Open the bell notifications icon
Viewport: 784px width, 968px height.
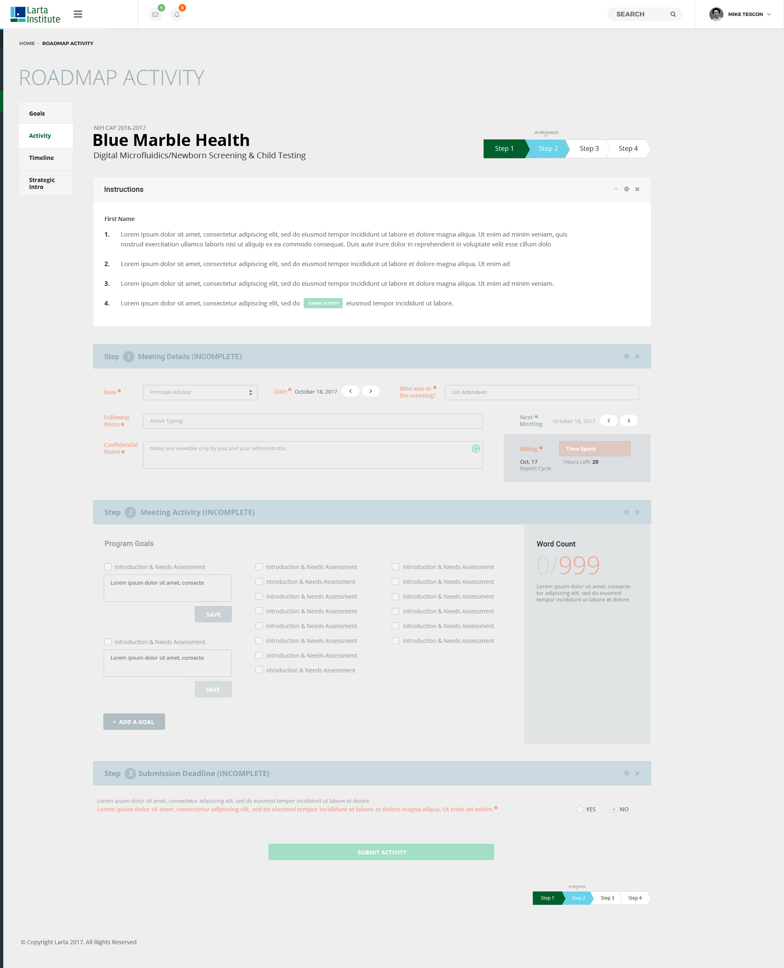(177, 14)
